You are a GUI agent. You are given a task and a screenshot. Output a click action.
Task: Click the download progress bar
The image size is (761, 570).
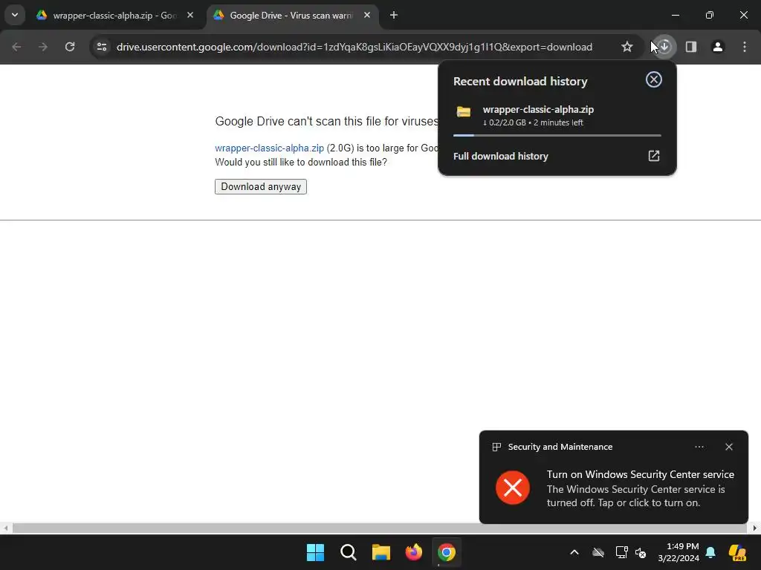557,136
